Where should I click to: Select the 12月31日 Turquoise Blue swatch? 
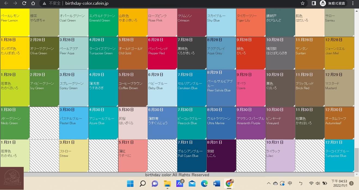point(339,156)
